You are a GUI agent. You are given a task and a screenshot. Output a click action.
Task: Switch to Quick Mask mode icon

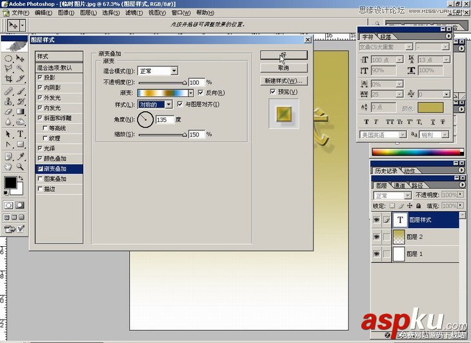pos(20,205)
